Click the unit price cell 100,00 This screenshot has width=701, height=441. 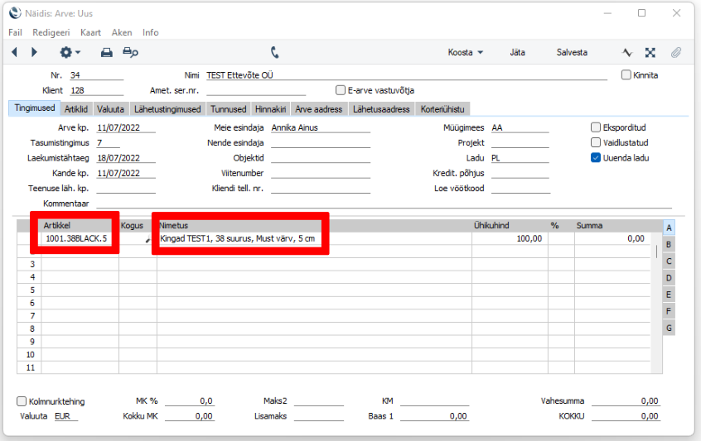click(x=510, y=238)
